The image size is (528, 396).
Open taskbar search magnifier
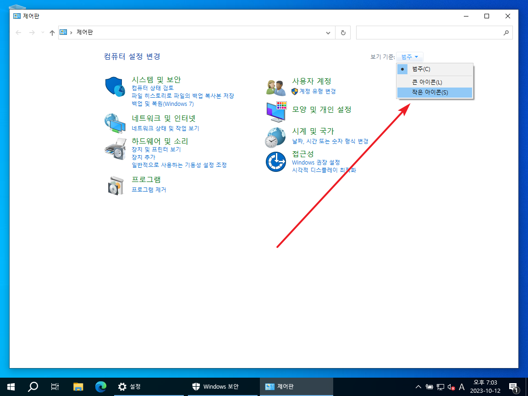(33, 386)
